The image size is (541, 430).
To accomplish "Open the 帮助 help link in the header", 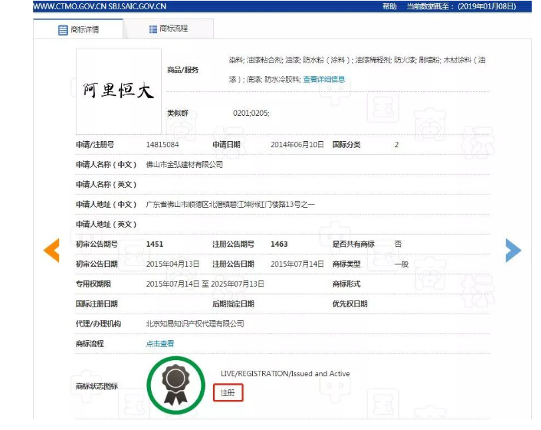I will 390,6.
